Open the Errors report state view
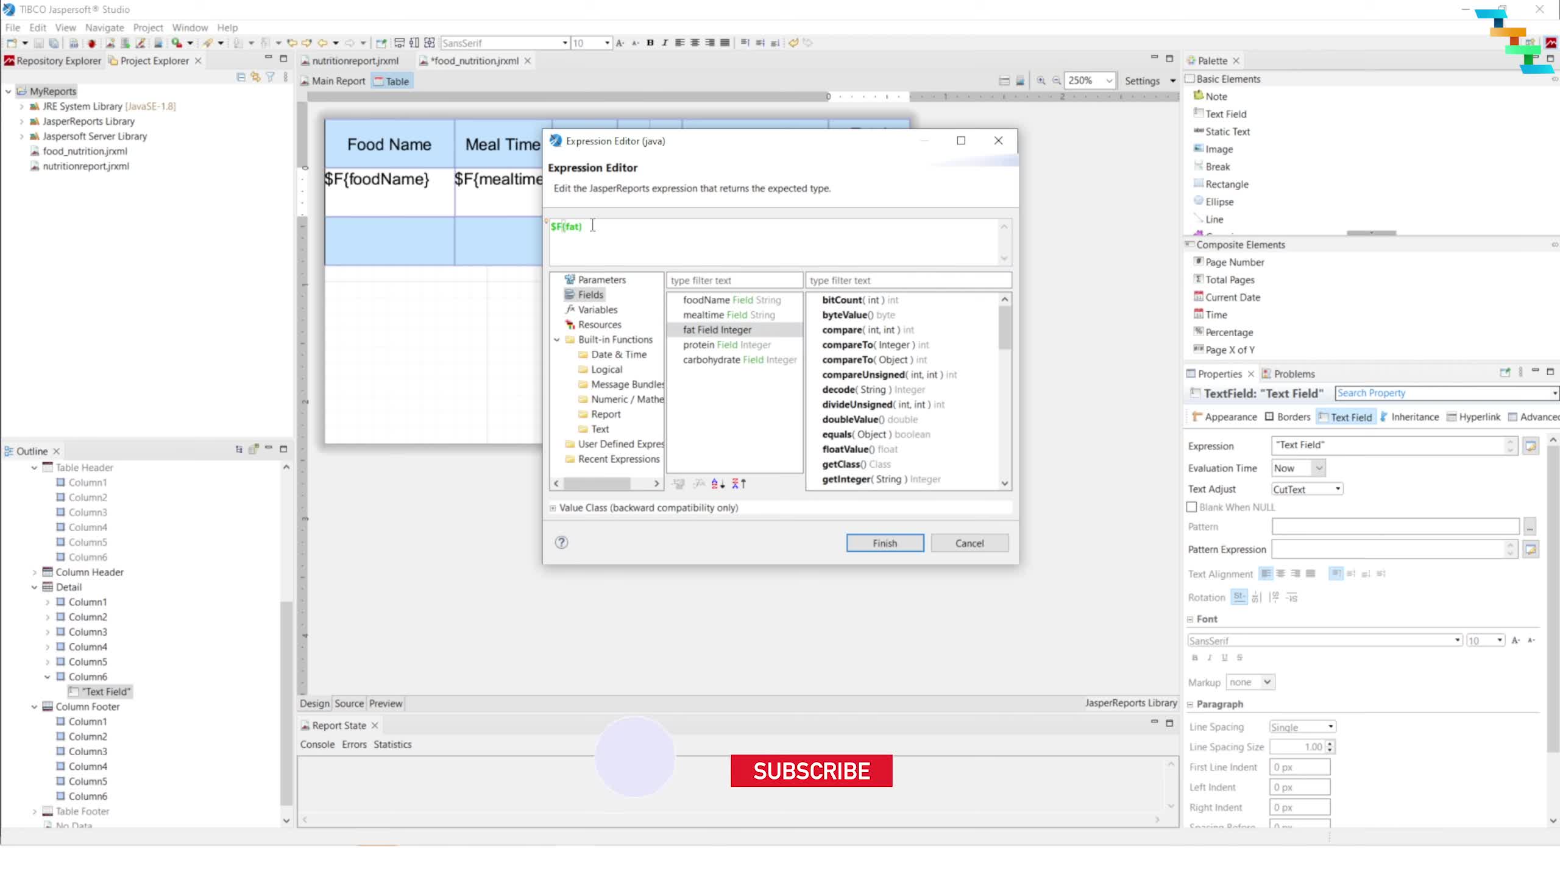The width and height of the screenshot is (1560, 877). point(354,744)
